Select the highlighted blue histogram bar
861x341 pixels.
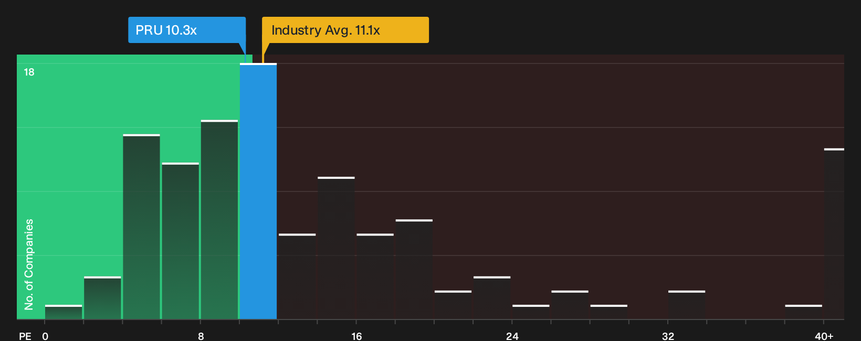[258, 191]
